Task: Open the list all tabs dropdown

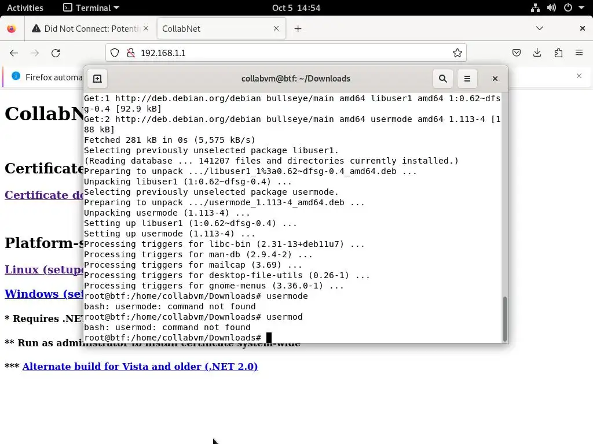Action: (x=540, y=28)
